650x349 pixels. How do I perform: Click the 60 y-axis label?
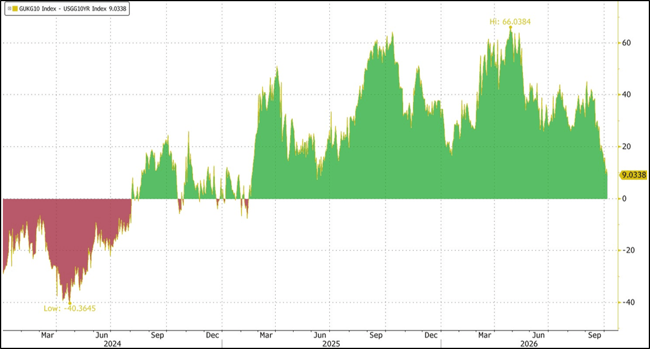626,43
